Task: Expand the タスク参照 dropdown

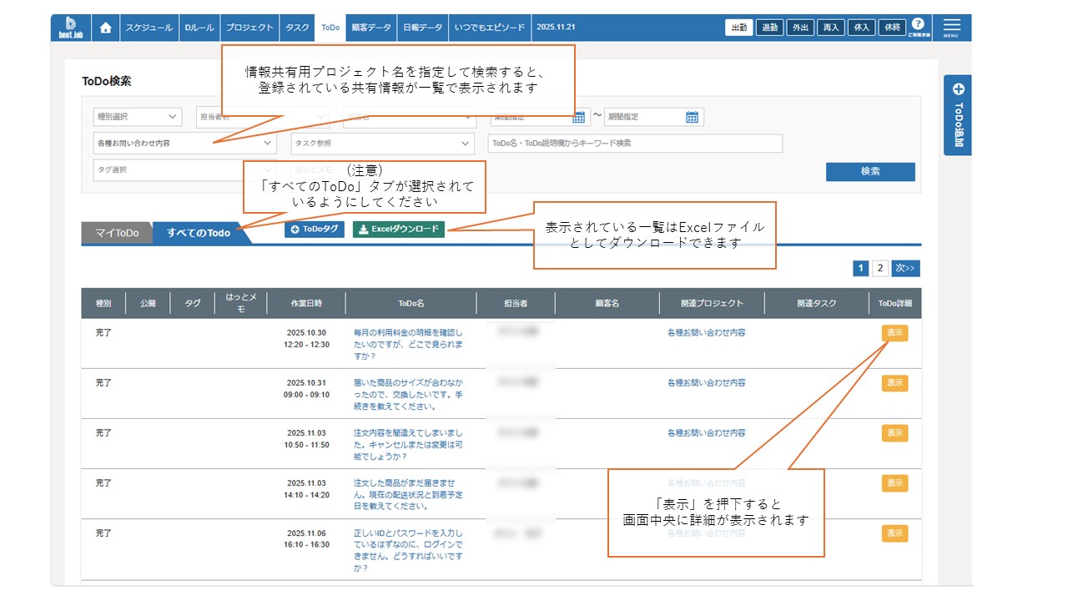Action: click(x=382, y=144)
